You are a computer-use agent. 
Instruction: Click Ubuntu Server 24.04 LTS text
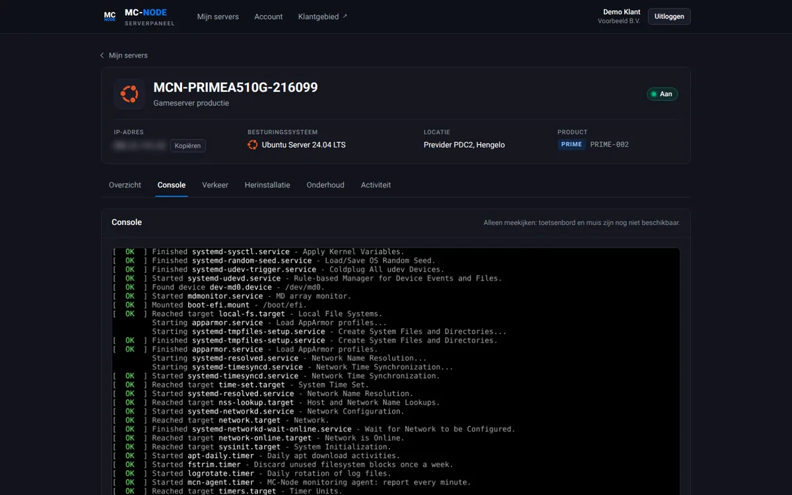pos(304,145)
